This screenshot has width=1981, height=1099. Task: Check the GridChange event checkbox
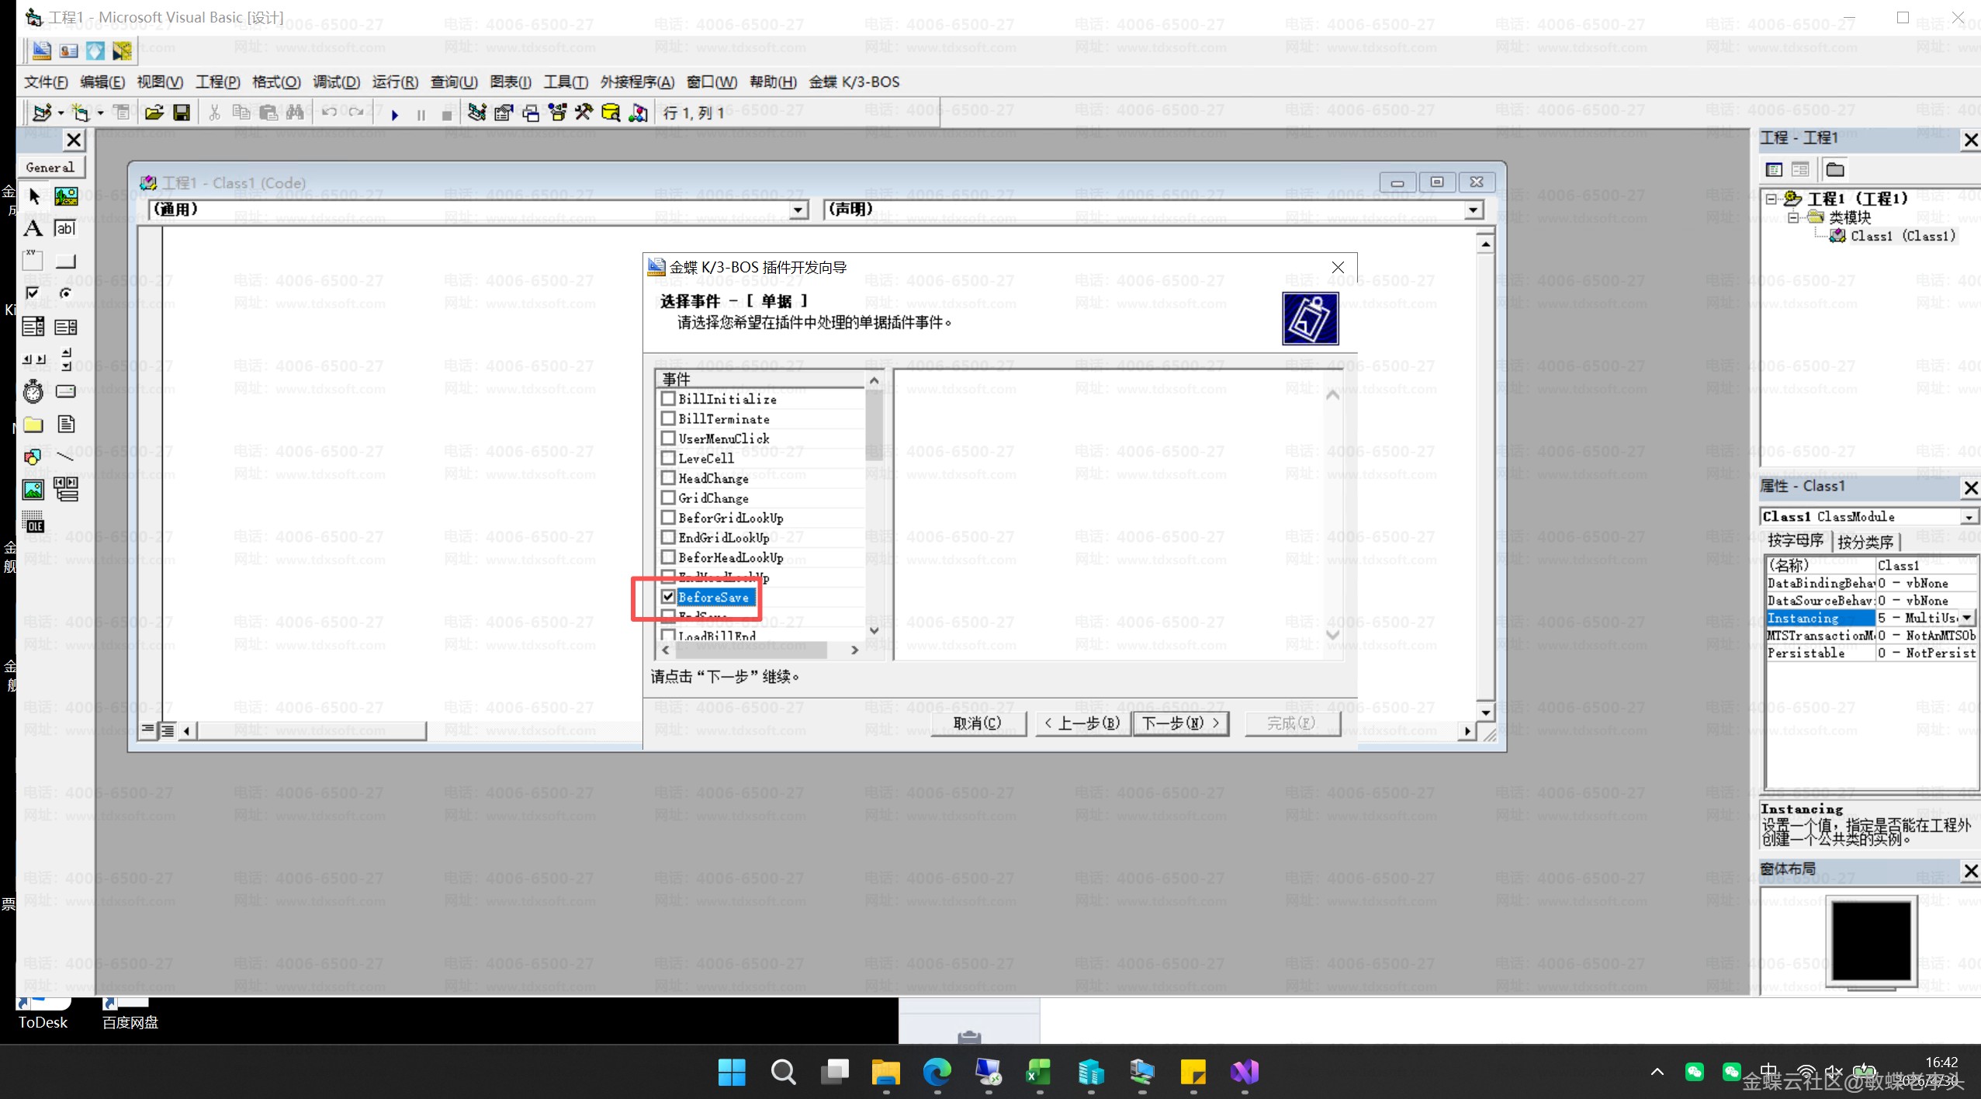668,498
